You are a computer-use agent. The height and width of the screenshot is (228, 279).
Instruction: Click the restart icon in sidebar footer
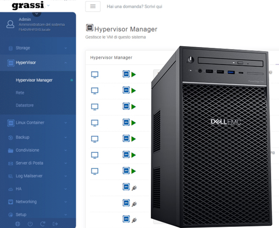point(43,224)
